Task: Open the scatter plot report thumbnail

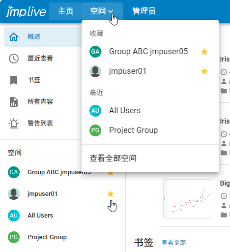Action: pyautogui.click(x=188, y=199)
